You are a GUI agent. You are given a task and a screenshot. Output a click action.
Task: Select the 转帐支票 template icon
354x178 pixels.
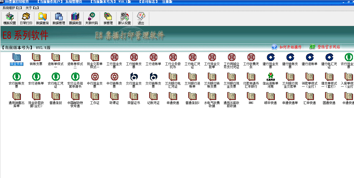(36, 60)
